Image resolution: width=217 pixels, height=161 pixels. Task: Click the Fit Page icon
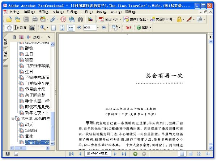pyautogui.click(x=62, y=28)
